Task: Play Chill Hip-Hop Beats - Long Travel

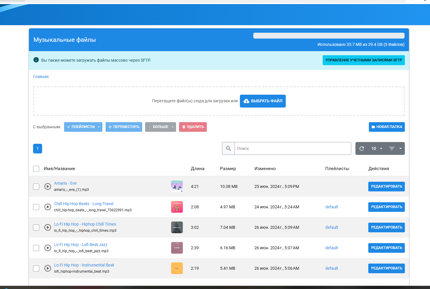Action: [48, 207]
